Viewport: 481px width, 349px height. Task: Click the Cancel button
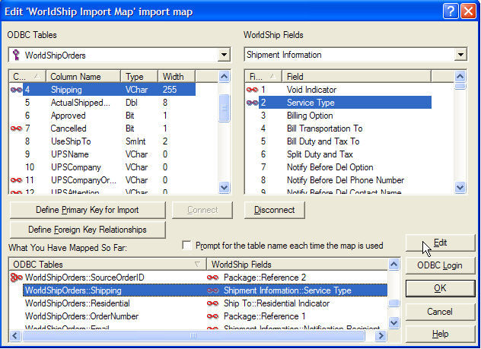[440, 312]
